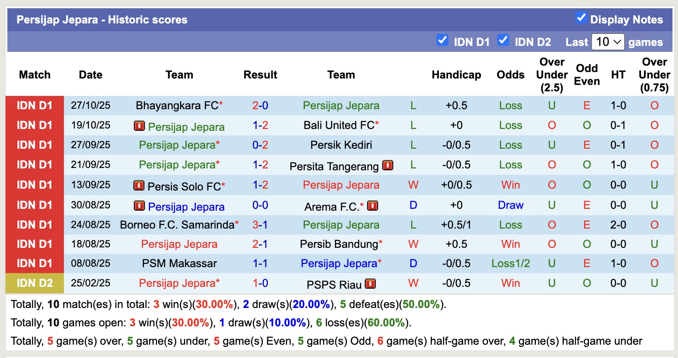
Task: Open the PSM Makassar team link
Action: (179, 263)
